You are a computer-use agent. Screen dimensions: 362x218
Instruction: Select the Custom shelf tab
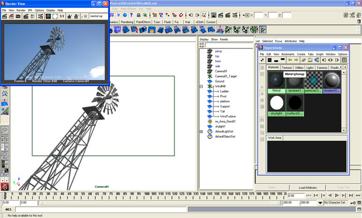click(211, 22)
